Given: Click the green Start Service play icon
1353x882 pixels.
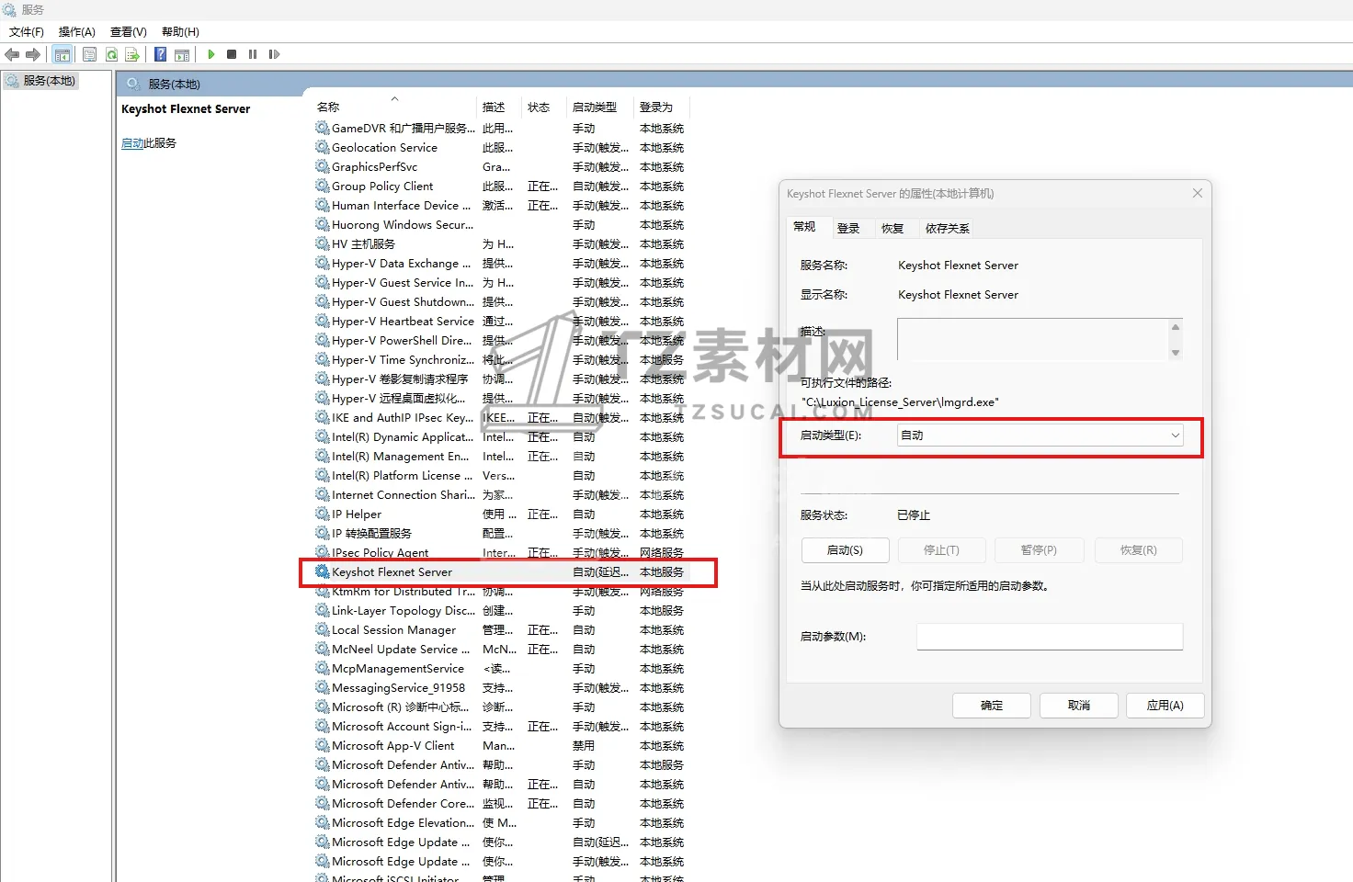Looking at the screenshot, I should (x=211, y=55).
